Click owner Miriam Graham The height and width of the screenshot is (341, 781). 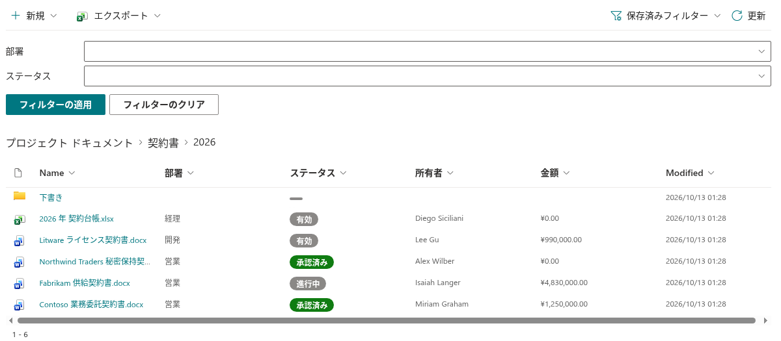click(442, 304)
